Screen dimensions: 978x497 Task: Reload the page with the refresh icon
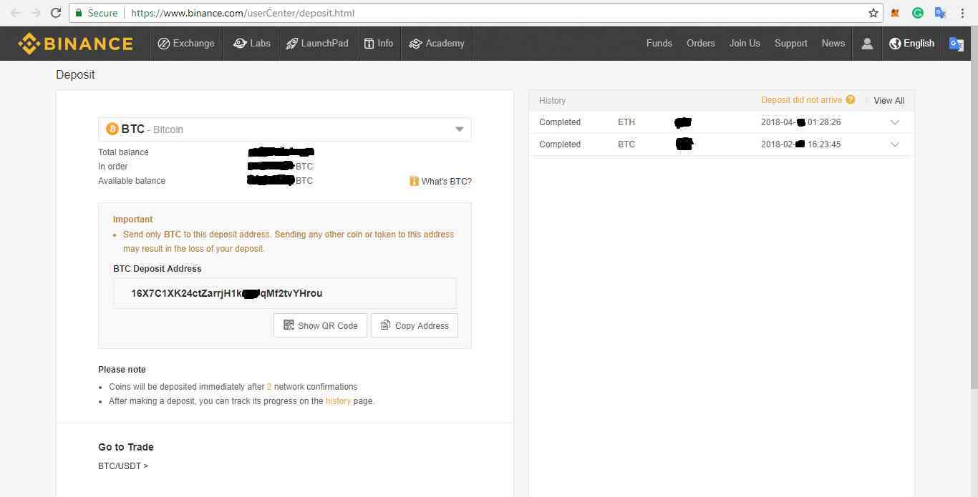click(56, 13)
